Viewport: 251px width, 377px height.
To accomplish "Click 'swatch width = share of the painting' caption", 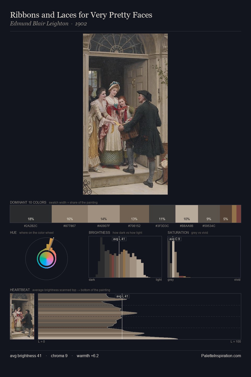I will 73,202.
